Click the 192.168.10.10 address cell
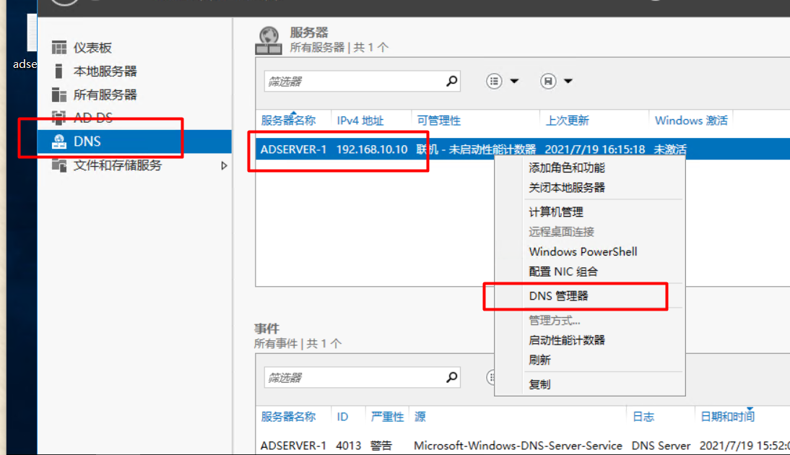Screen dimensions: 790x455 coord(372,149)
